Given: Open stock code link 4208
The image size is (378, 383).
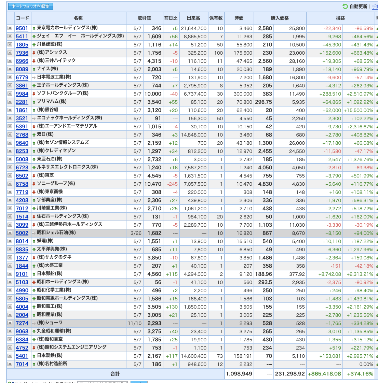Looking at the screenshot, I should [x=22, y=200].
